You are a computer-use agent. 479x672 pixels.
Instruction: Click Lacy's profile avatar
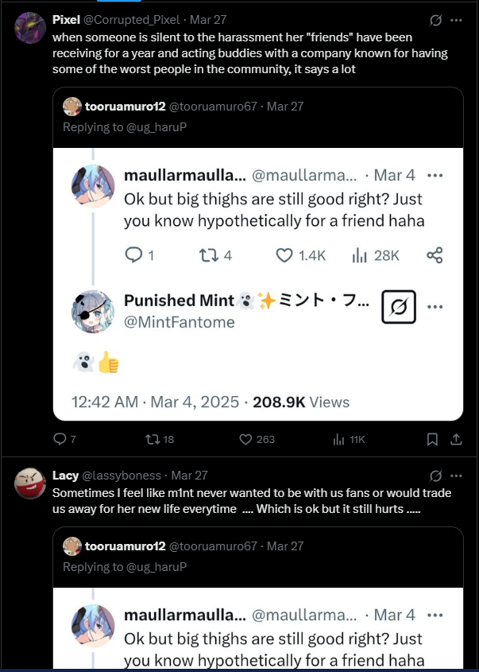point(30,484)
